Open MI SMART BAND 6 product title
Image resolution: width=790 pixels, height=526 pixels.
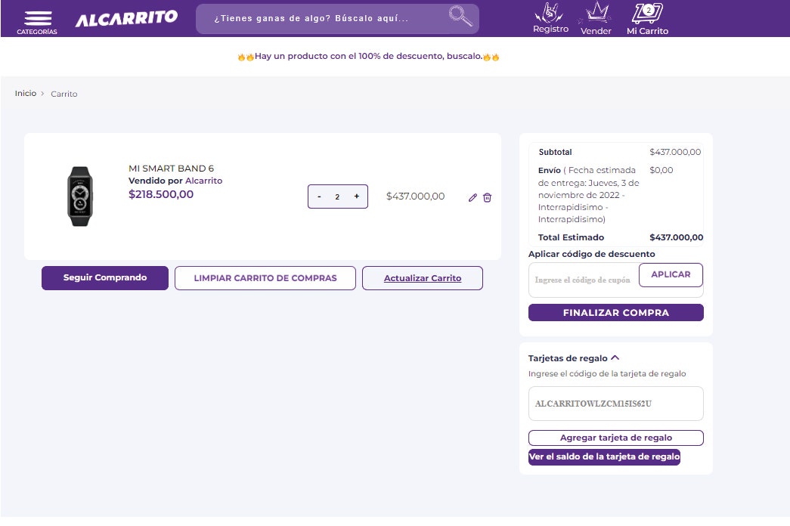[x=172, y=169]
